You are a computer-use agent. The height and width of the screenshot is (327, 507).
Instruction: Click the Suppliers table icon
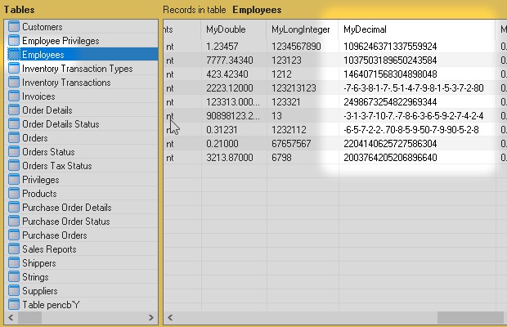14,291
